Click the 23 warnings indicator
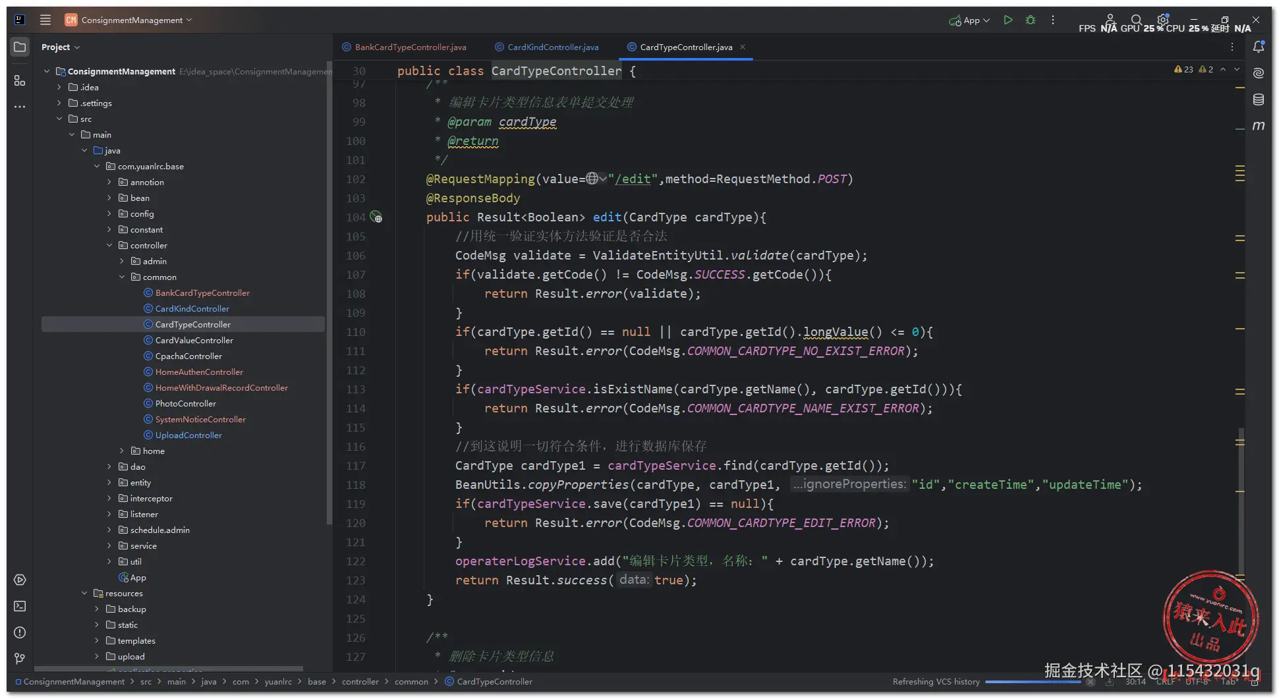The width and height of the screenshot is (1279, 699). pyautogui.click(x=1183, y=69)
